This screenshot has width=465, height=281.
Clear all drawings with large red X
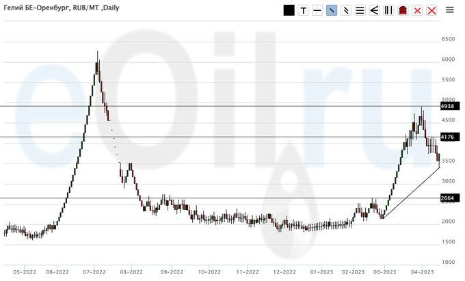tap(431, 10)
